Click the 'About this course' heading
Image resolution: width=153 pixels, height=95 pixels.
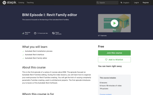(34, 67)
